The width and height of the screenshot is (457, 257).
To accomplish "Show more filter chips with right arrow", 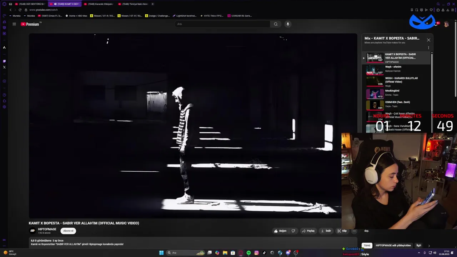I will 429,246.
